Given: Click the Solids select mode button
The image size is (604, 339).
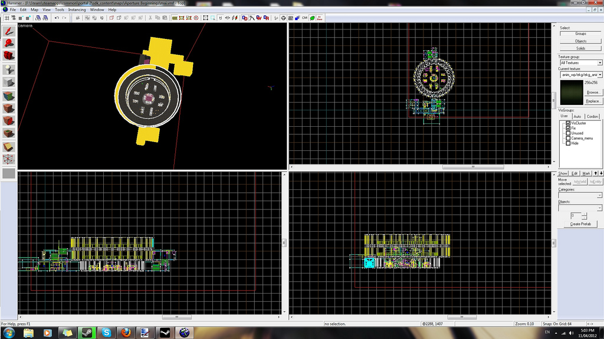Looking at the screenshot, I should click(580, 48).
